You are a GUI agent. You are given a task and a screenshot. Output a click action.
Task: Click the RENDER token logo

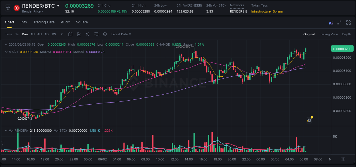click(17, 8)
